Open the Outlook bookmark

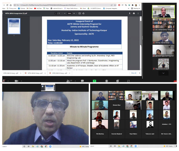coord(21,8)
